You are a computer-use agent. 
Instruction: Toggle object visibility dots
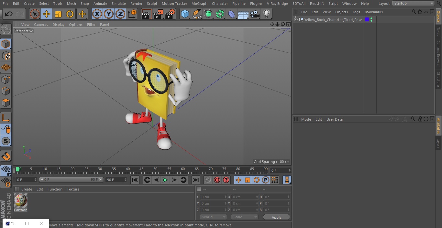click(x=371, y=20)
